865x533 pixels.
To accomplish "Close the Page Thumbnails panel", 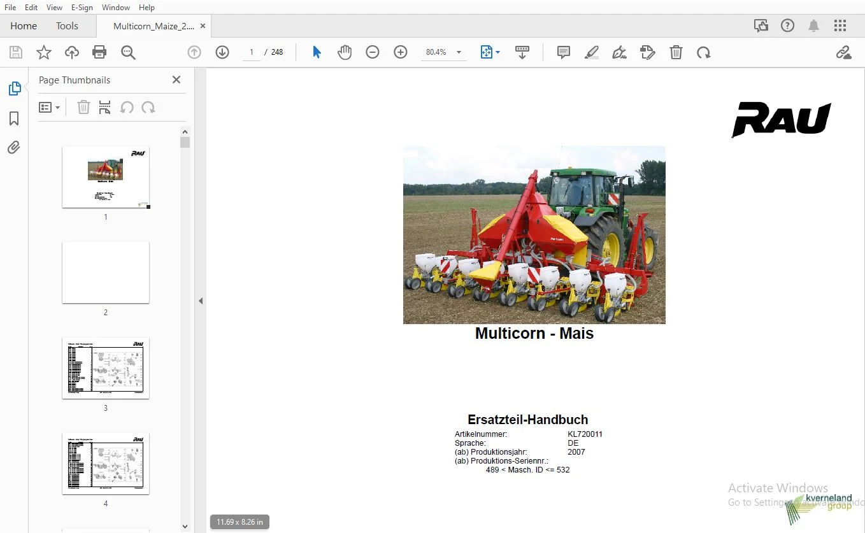I will pyautogui.click(x=176, y=80).
